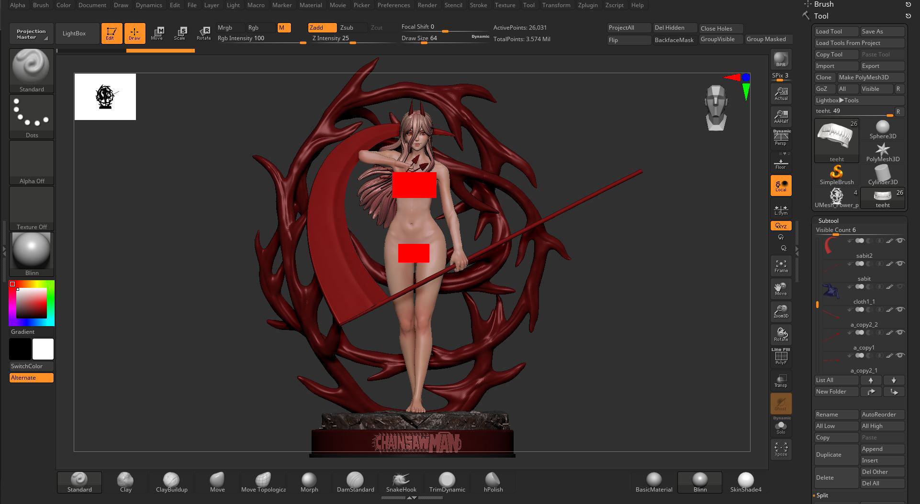
Task: Select the DamStandard brush
Action: pos(355,482)
